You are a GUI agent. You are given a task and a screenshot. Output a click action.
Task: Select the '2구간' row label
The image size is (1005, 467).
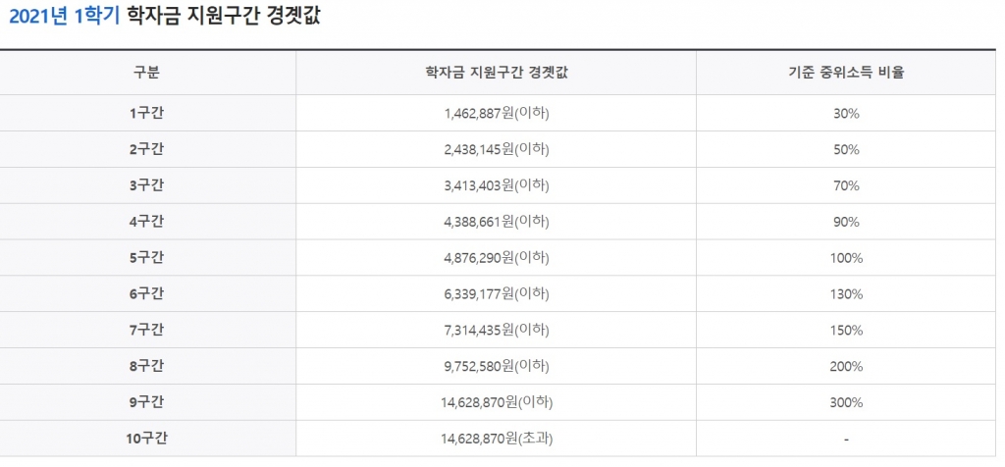[147, 150]
